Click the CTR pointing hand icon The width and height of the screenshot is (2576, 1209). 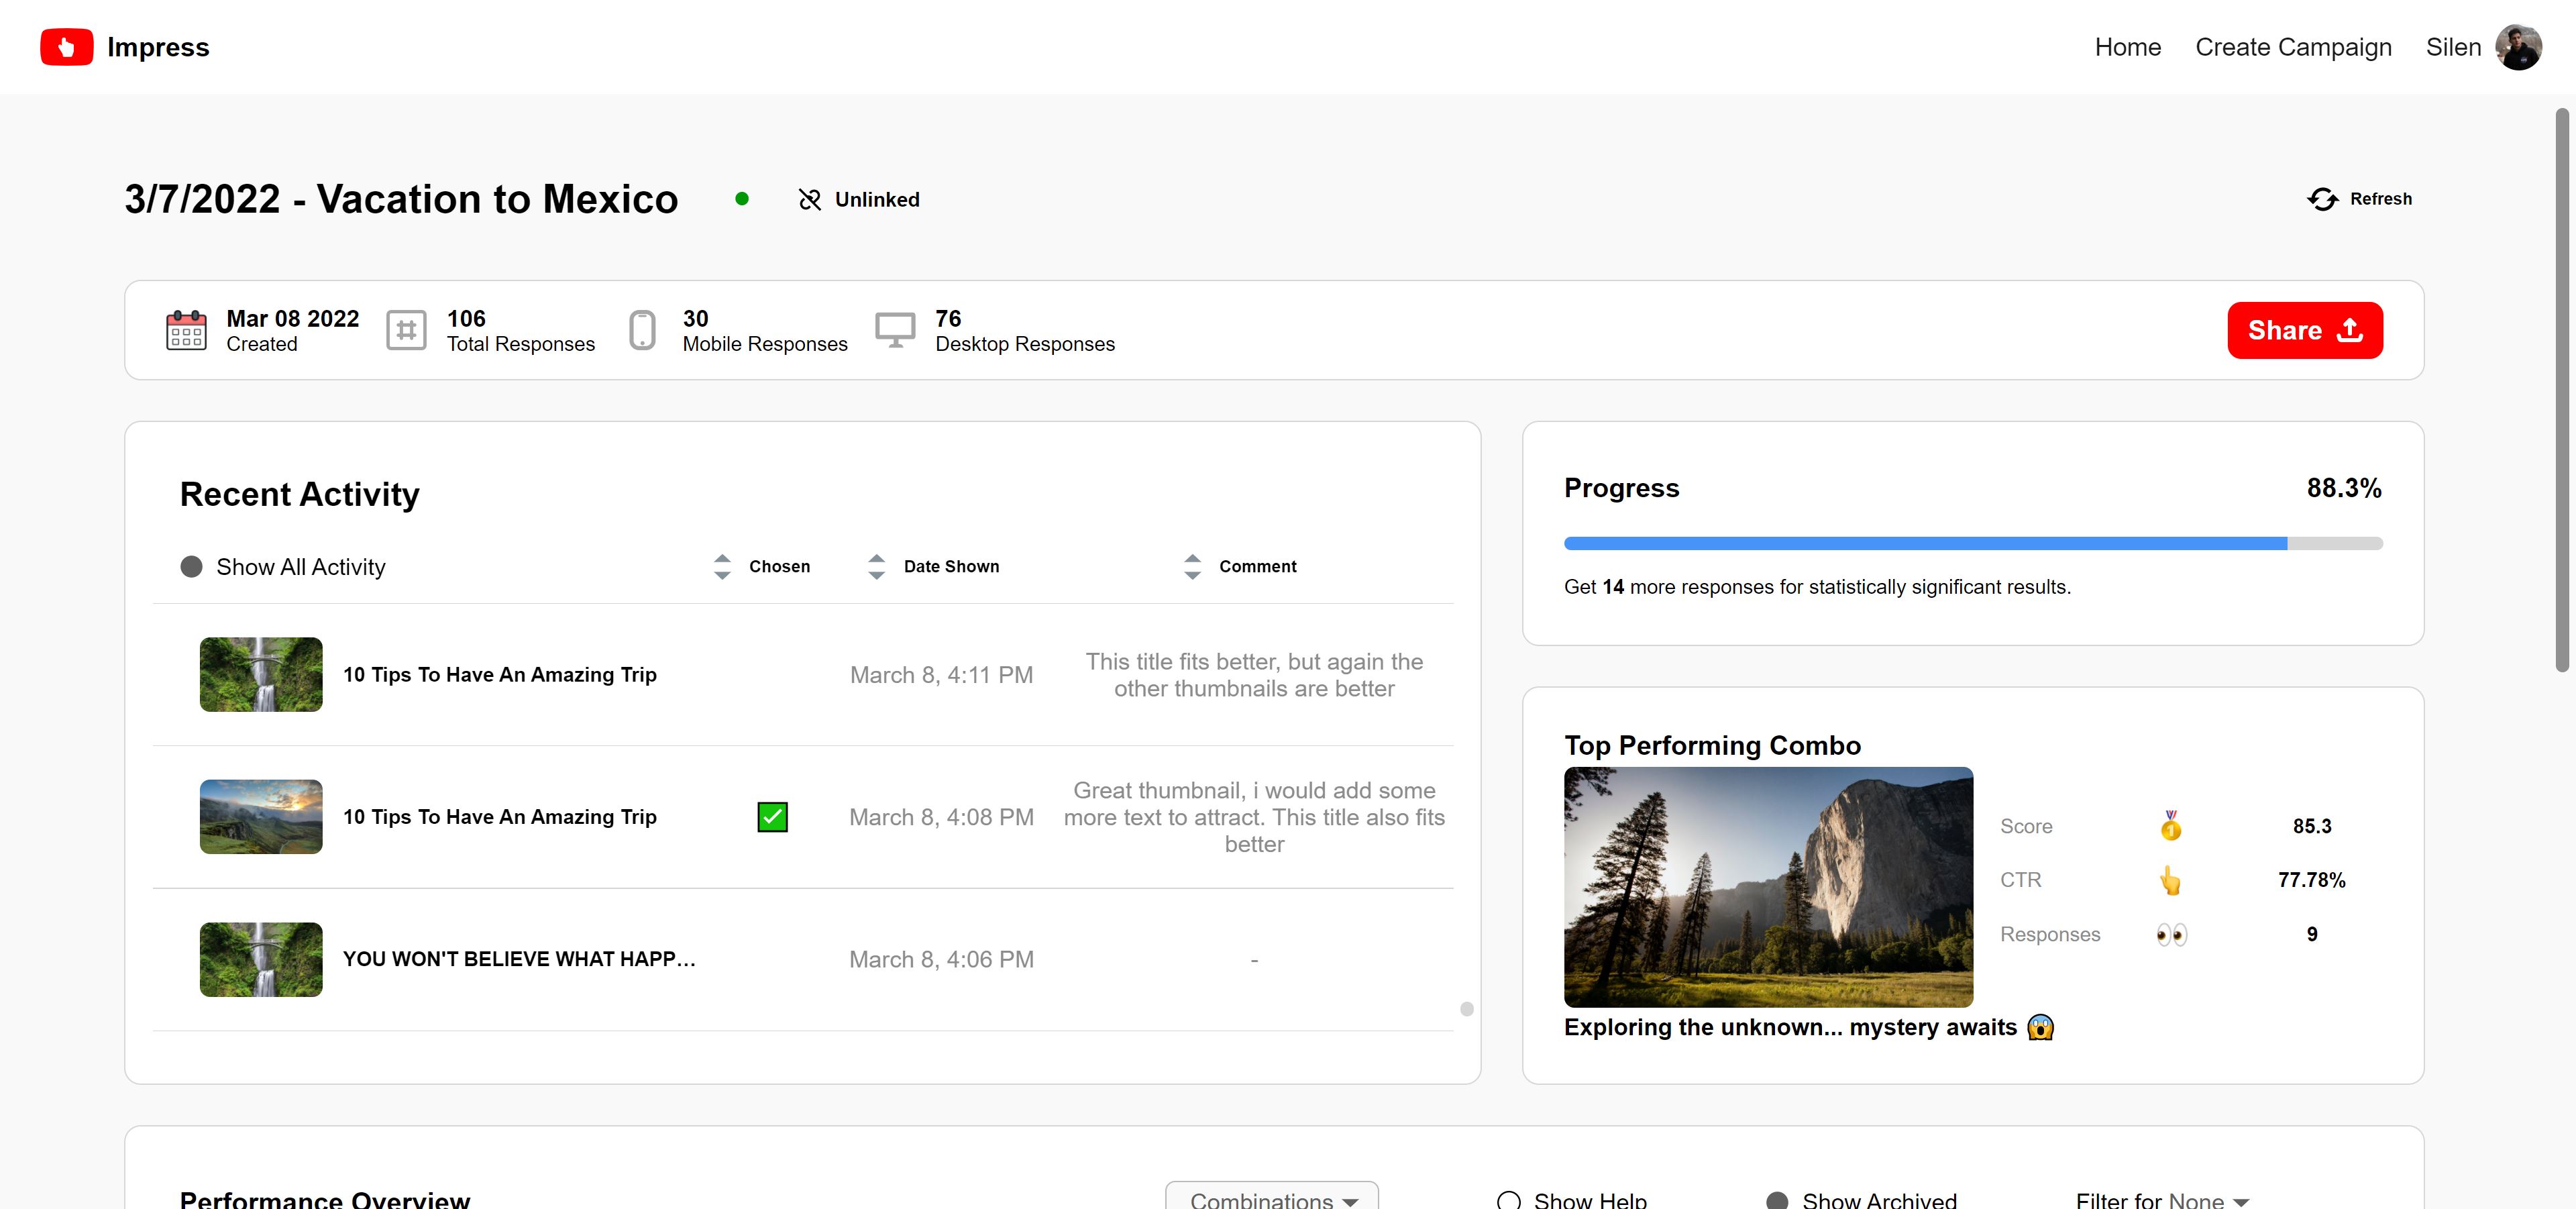pos(2170,880)
